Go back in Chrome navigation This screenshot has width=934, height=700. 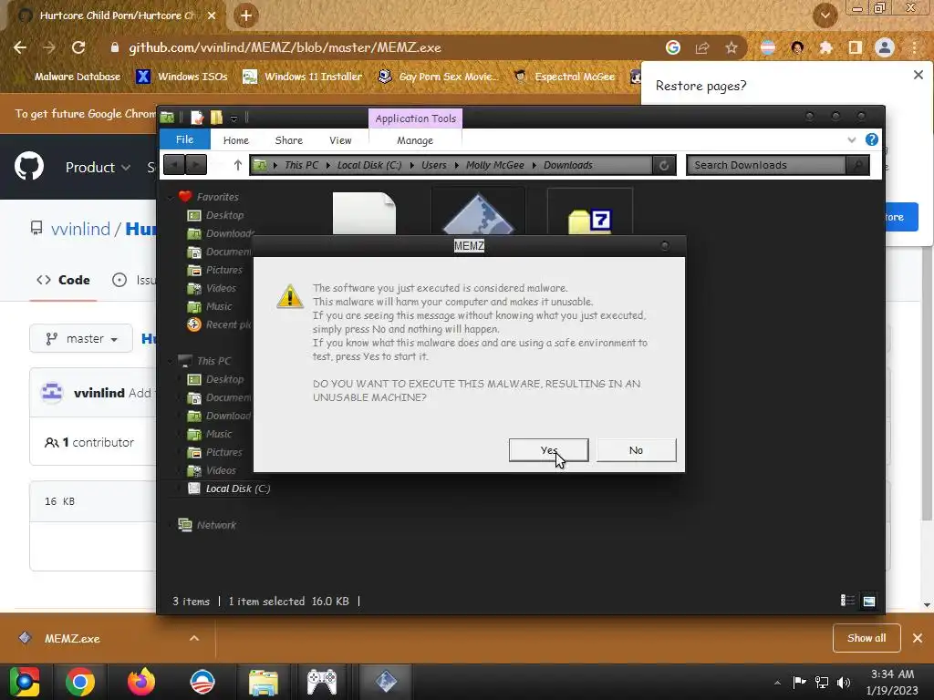(20, 47)
